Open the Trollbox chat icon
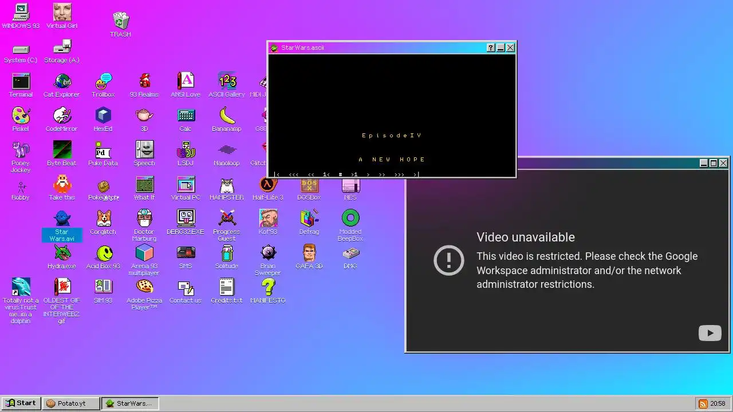733x412 pixels. point(103,85)
